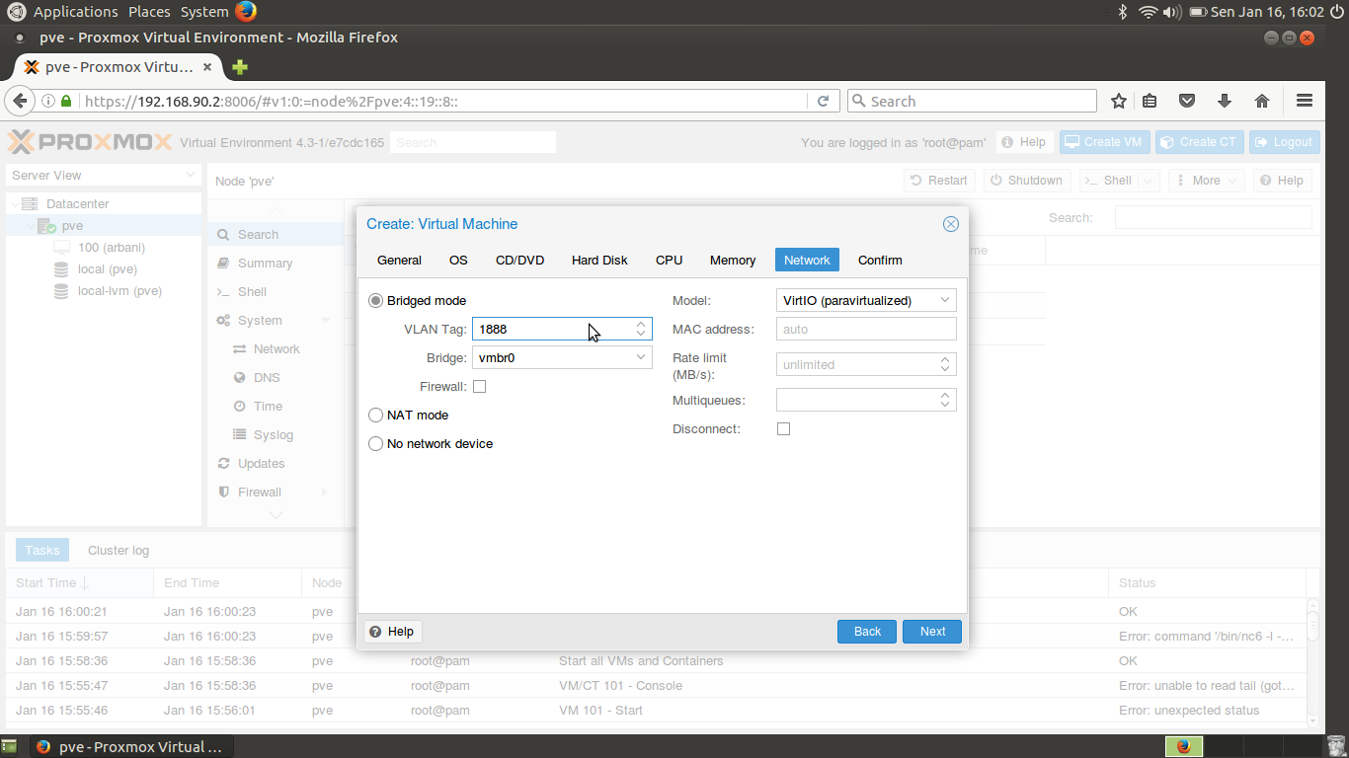Click the Firefox window entry in the taskbar
1349x758 pixels.
(x=132, y=746)
